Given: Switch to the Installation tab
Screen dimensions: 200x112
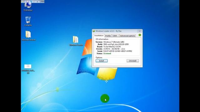Looking at the screenshot, I should pyautogui.click(x=99, y=35).
